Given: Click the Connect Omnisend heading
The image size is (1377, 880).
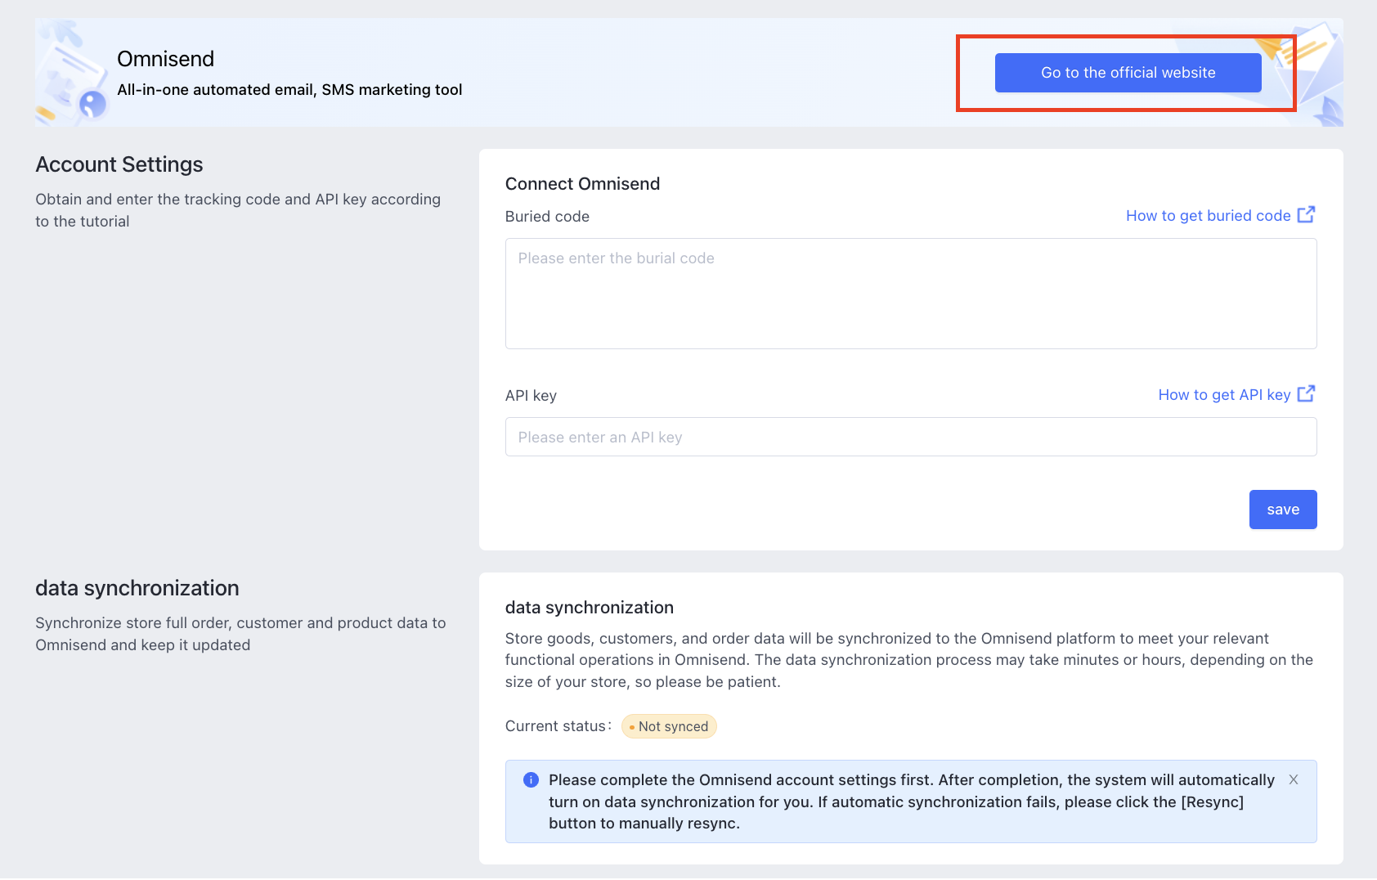Looking at the screenshot, I should (582, 184).
